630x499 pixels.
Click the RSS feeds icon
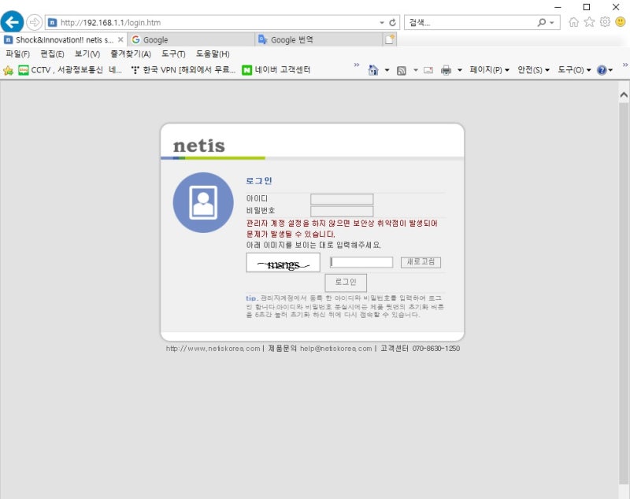click(401, 71)
